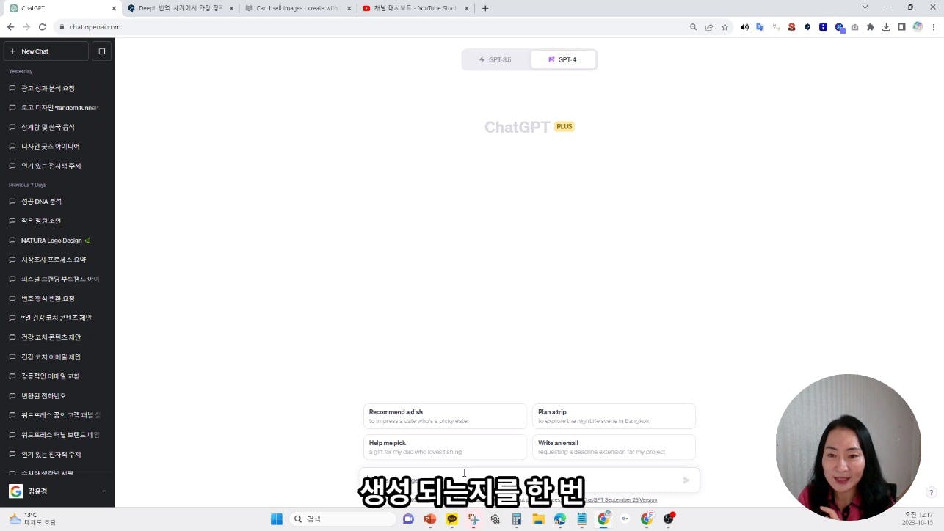Screen dimensions: 944x531
Task: Open the weather widget showing 13°C
Action: coord(32,519)
